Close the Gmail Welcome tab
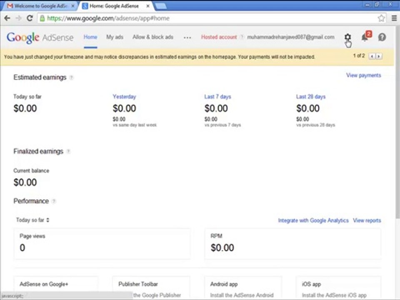 [72, 6]
